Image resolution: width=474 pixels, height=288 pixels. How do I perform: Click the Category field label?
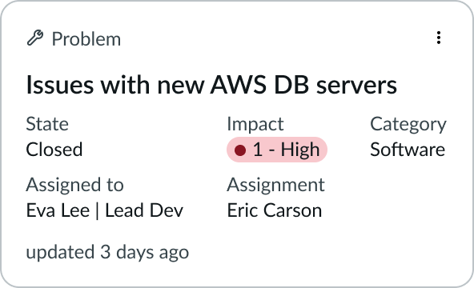pyautogui.click(x=408, y=124)
